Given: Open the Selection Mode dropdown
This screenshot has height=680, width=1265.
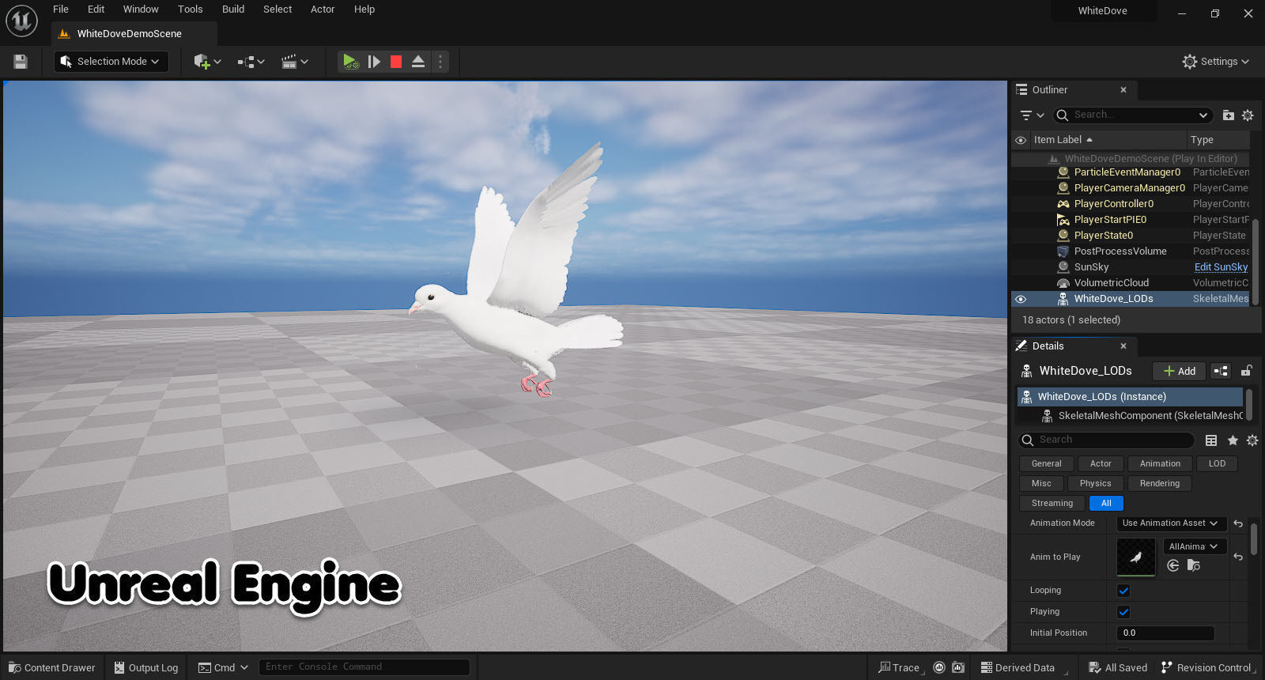Looking at the screenshot, I should coord(111,62).
